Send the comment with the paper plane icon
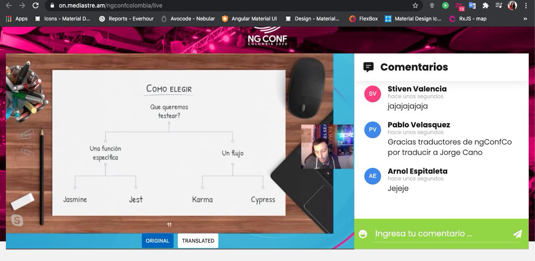This screenshot has width=535, height=261. tap(517, 234)
